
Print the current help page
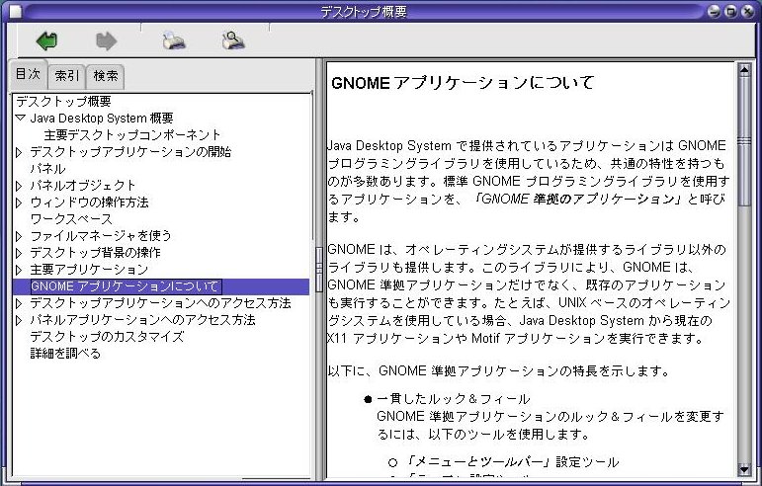[x=174, y=40]
